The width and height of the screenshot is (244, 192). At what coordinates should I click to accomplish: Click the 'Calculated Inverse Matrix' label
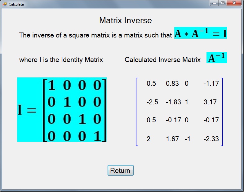[x=162, y=60]
